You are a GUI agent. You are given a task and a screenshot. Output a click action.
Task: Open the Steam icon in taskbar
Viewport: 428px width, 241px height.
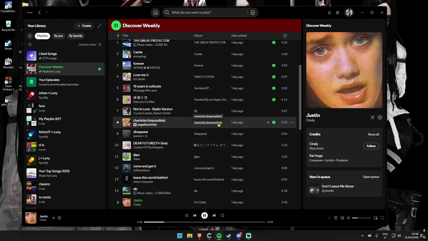point(229,236)
